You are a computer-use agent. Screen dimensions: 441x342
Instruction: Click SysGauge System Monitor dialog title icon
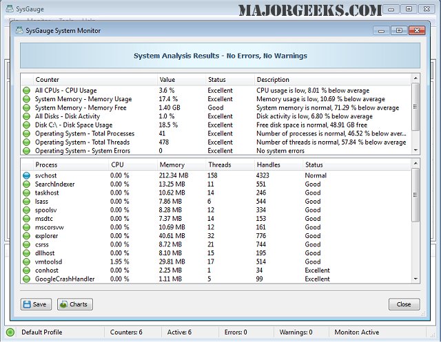click(19, 30)
